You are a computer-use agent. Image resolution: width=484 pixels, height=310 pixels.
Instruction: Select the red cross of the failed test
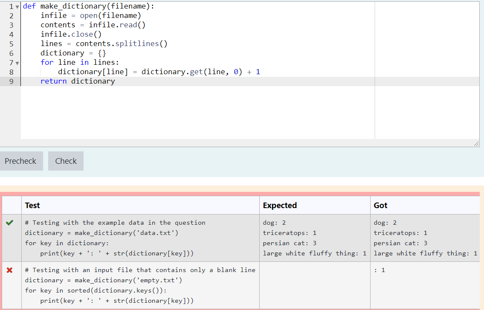pos(9,270)
